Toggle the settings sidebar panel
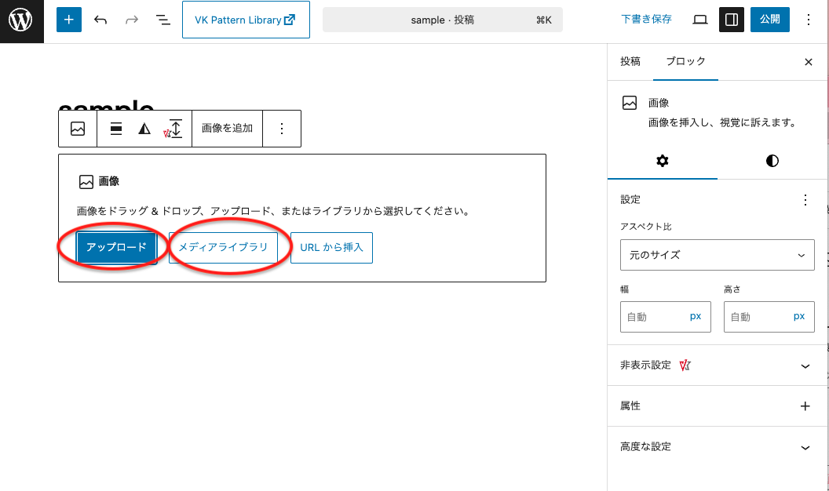The height and width of the screenshot is (491, 829). pyautogui.click(x=732, y=20)
